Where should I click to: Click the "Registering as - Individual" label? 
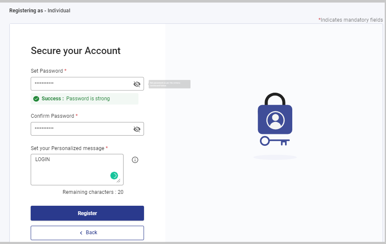[40, 11]
